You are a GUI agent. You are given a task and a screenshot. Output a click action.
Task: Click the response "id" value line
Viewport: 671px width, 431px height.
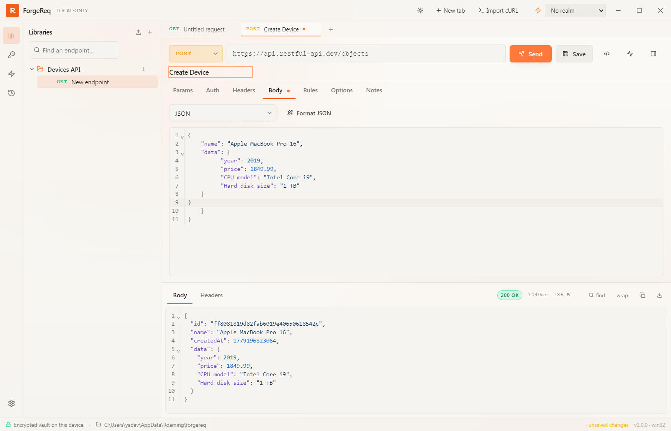[x=258, y=324]
